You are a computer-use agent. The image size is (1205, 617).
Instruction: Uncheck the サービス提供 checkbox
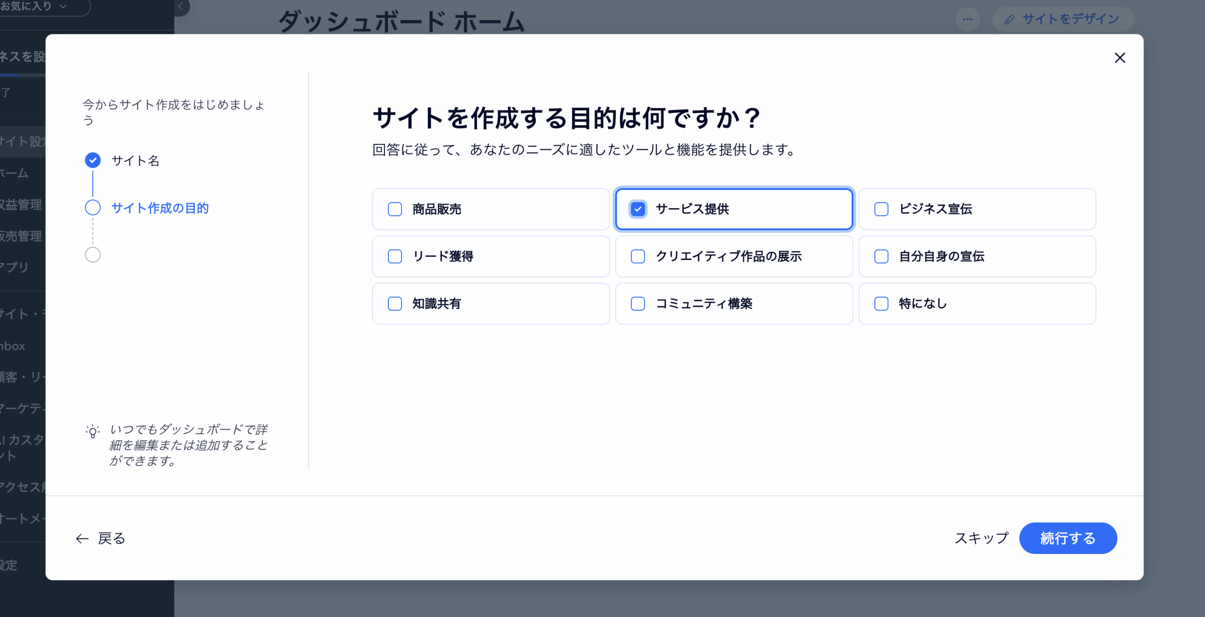(x=638, y=209)
